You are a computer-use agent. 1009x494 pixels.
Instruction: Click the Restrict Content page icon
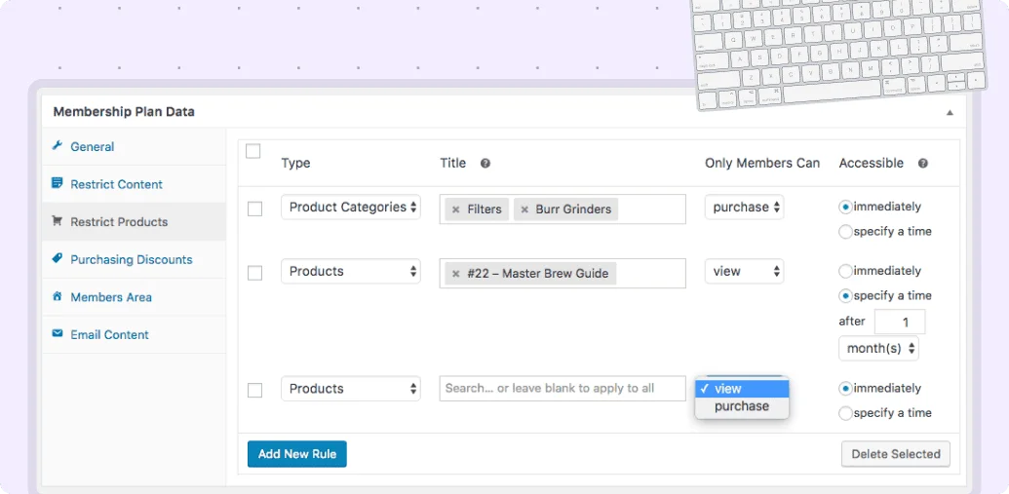[x=58, y=183]
